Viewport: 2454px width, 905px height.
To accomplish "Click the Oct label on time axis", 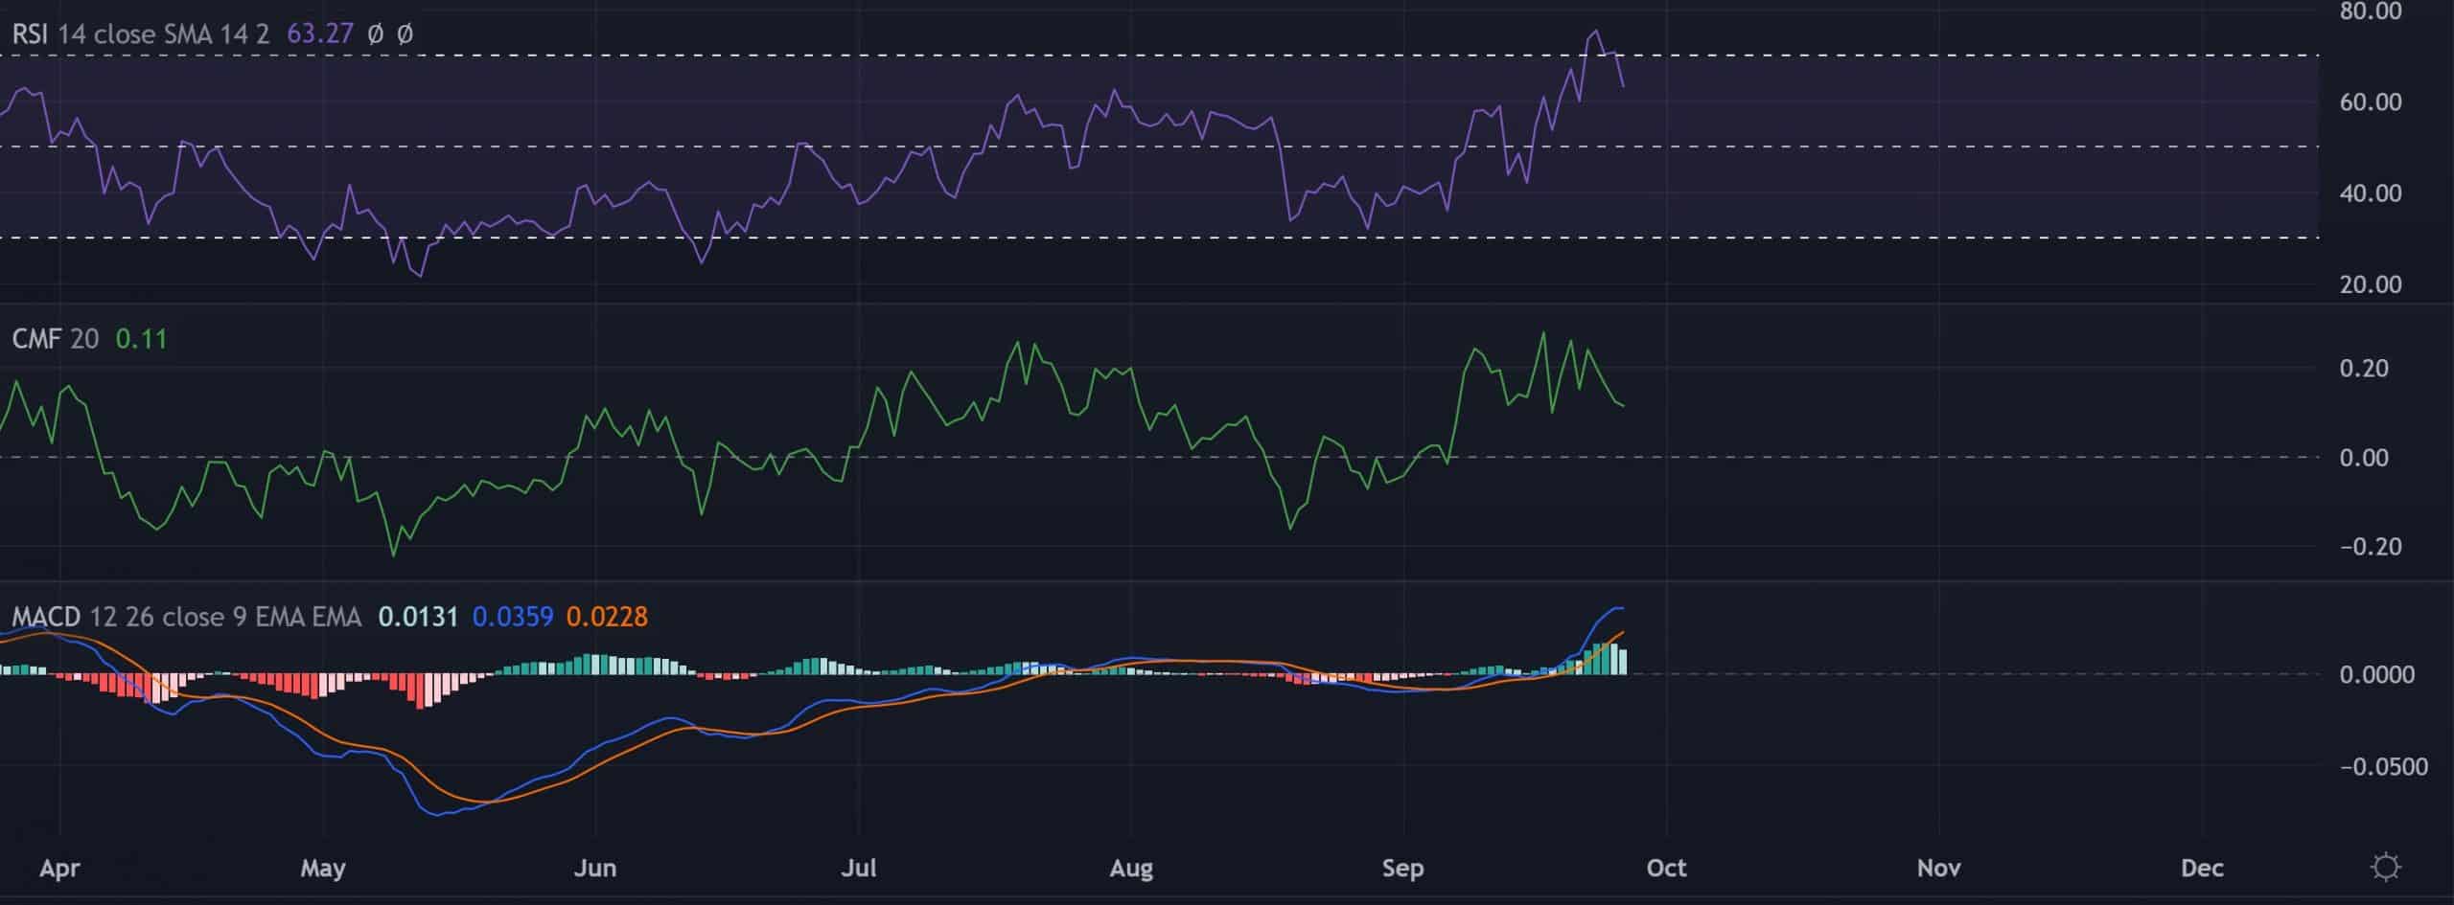I will 1666,869.
